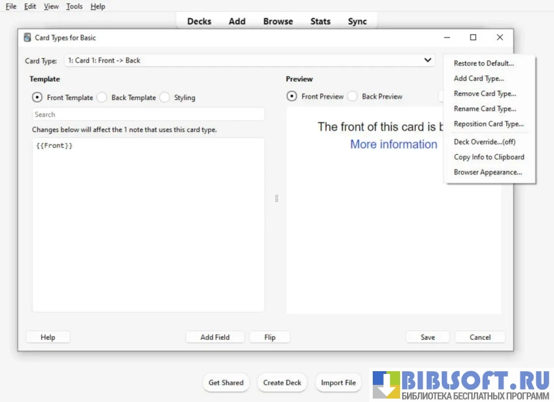Viewport: 554px width, 402px height.
Task: Click the splitter handle between Template and Preview
Action: point(276,198)
